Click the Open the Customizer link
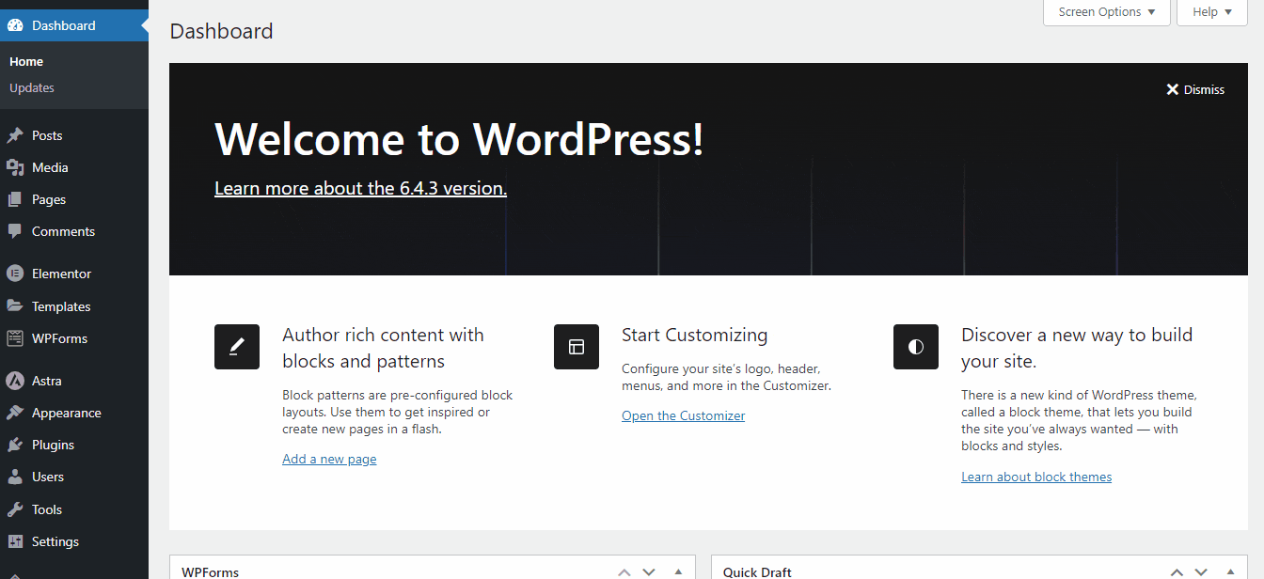Image resolution: width=1264 pixels, height=579 pixels. [x=683, y=415]
